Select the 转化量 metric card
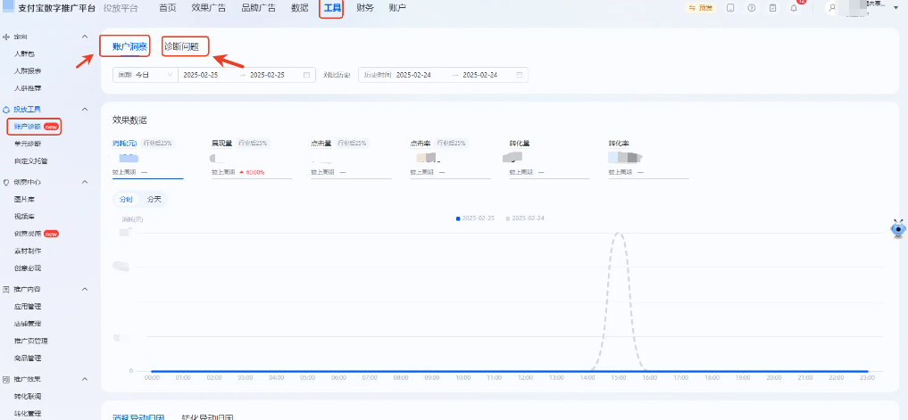The width and height of the screenshot is (908, 420). tap(550, 158)
